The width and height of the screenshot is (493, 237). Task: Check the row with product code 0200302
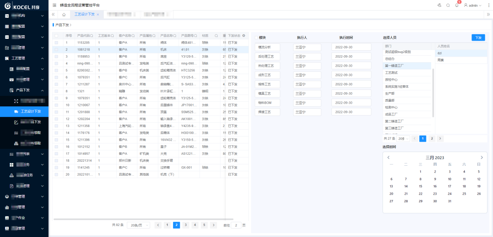56,70
